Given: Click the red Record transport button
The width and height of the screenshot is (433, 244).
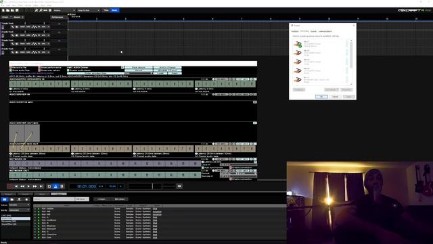Looking at the screenshot, I should 9,186.
